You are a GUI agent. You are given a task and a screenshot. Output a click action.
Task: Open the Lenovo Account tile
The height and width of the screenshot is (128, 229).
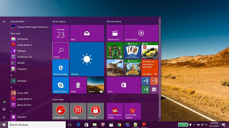(x=96, y=111)
